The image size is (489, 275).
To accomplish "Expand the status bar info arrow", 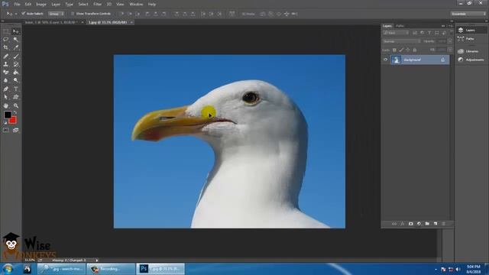I will coord(97,260).
